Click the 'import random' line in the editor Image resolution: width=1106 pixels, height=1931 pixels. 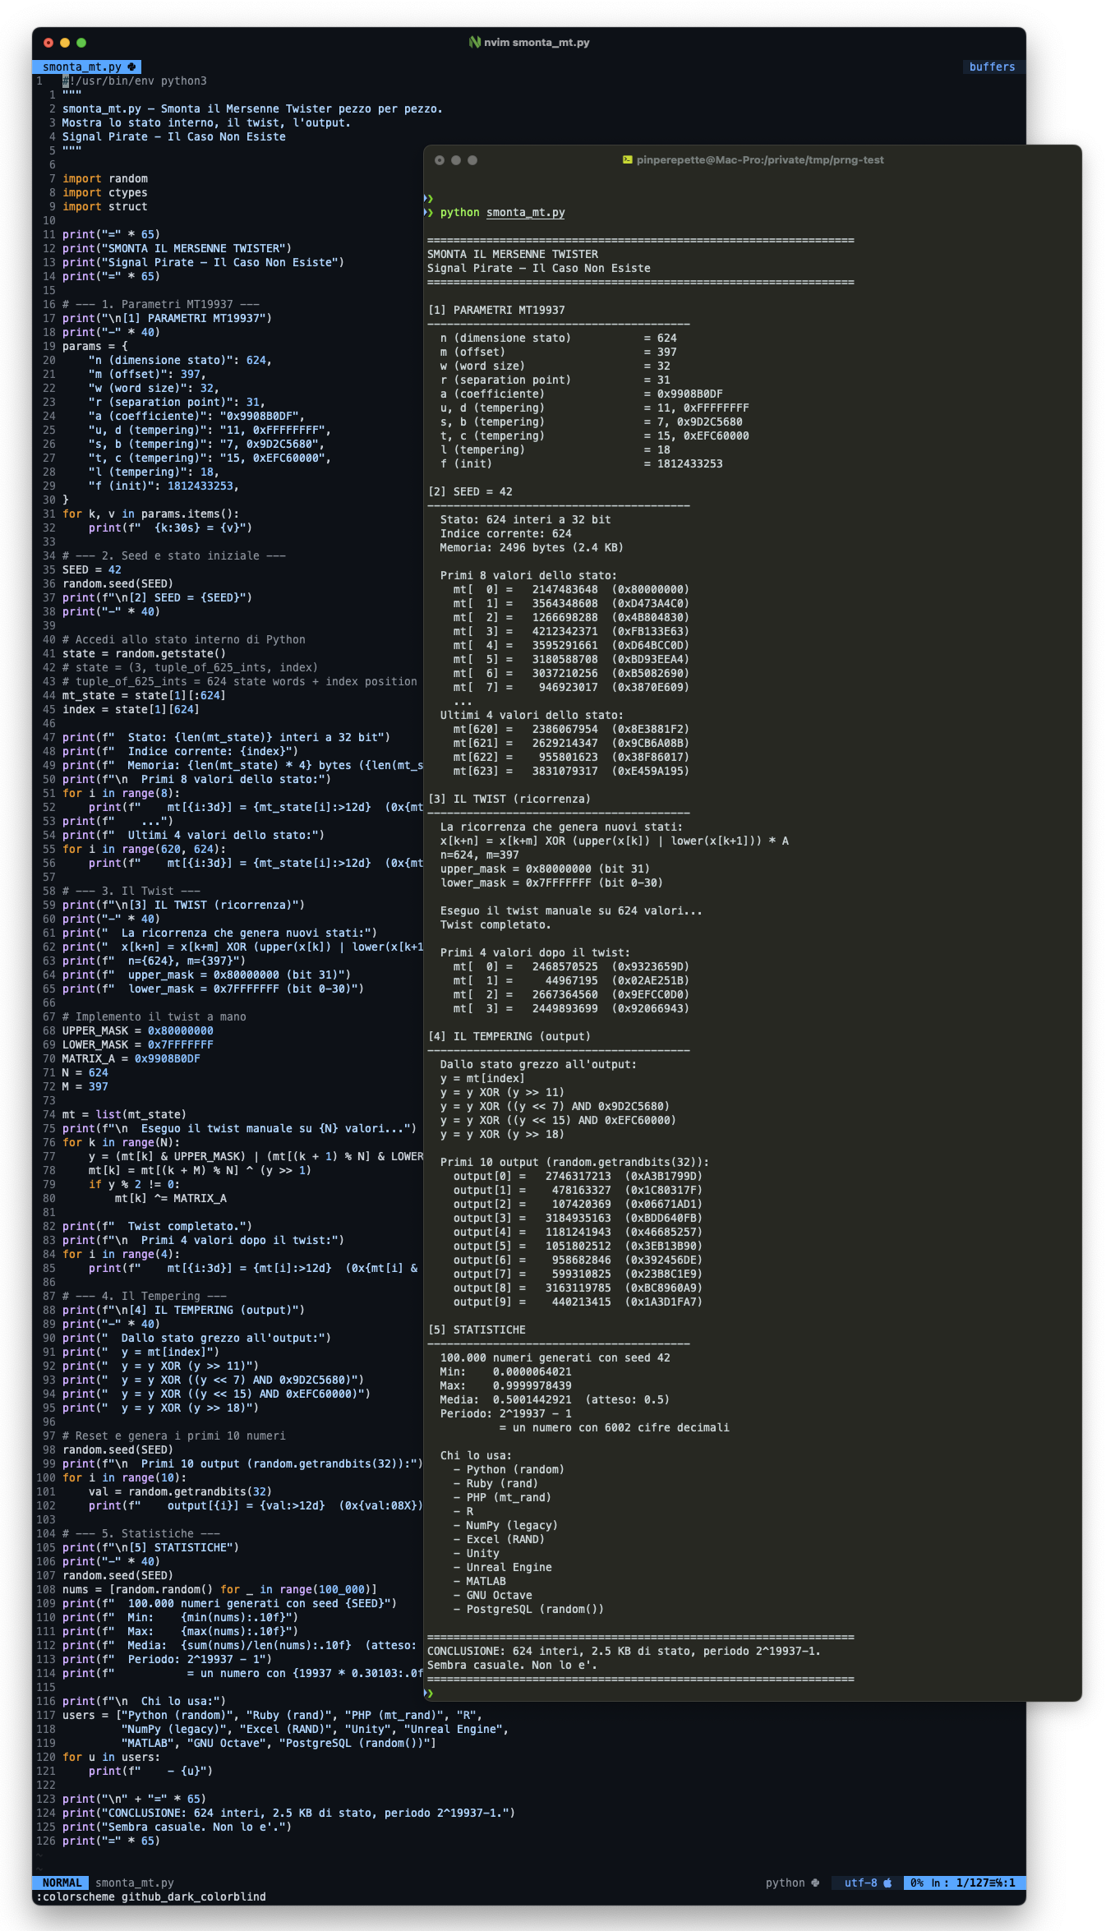[x=105, y=178]
